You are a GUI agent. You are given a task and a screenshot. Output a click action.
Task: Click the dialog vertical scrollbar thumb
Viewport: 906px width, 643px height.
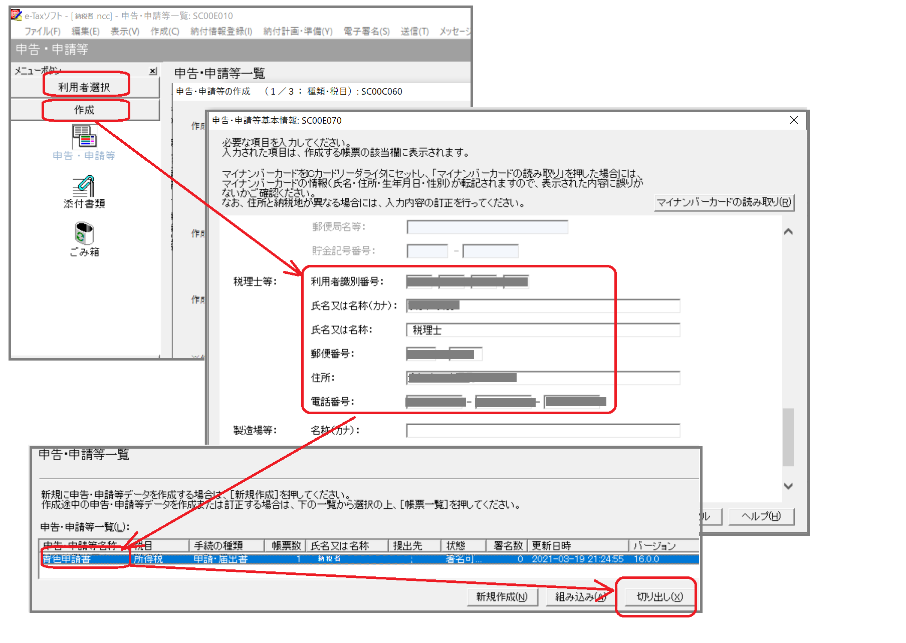788,437
